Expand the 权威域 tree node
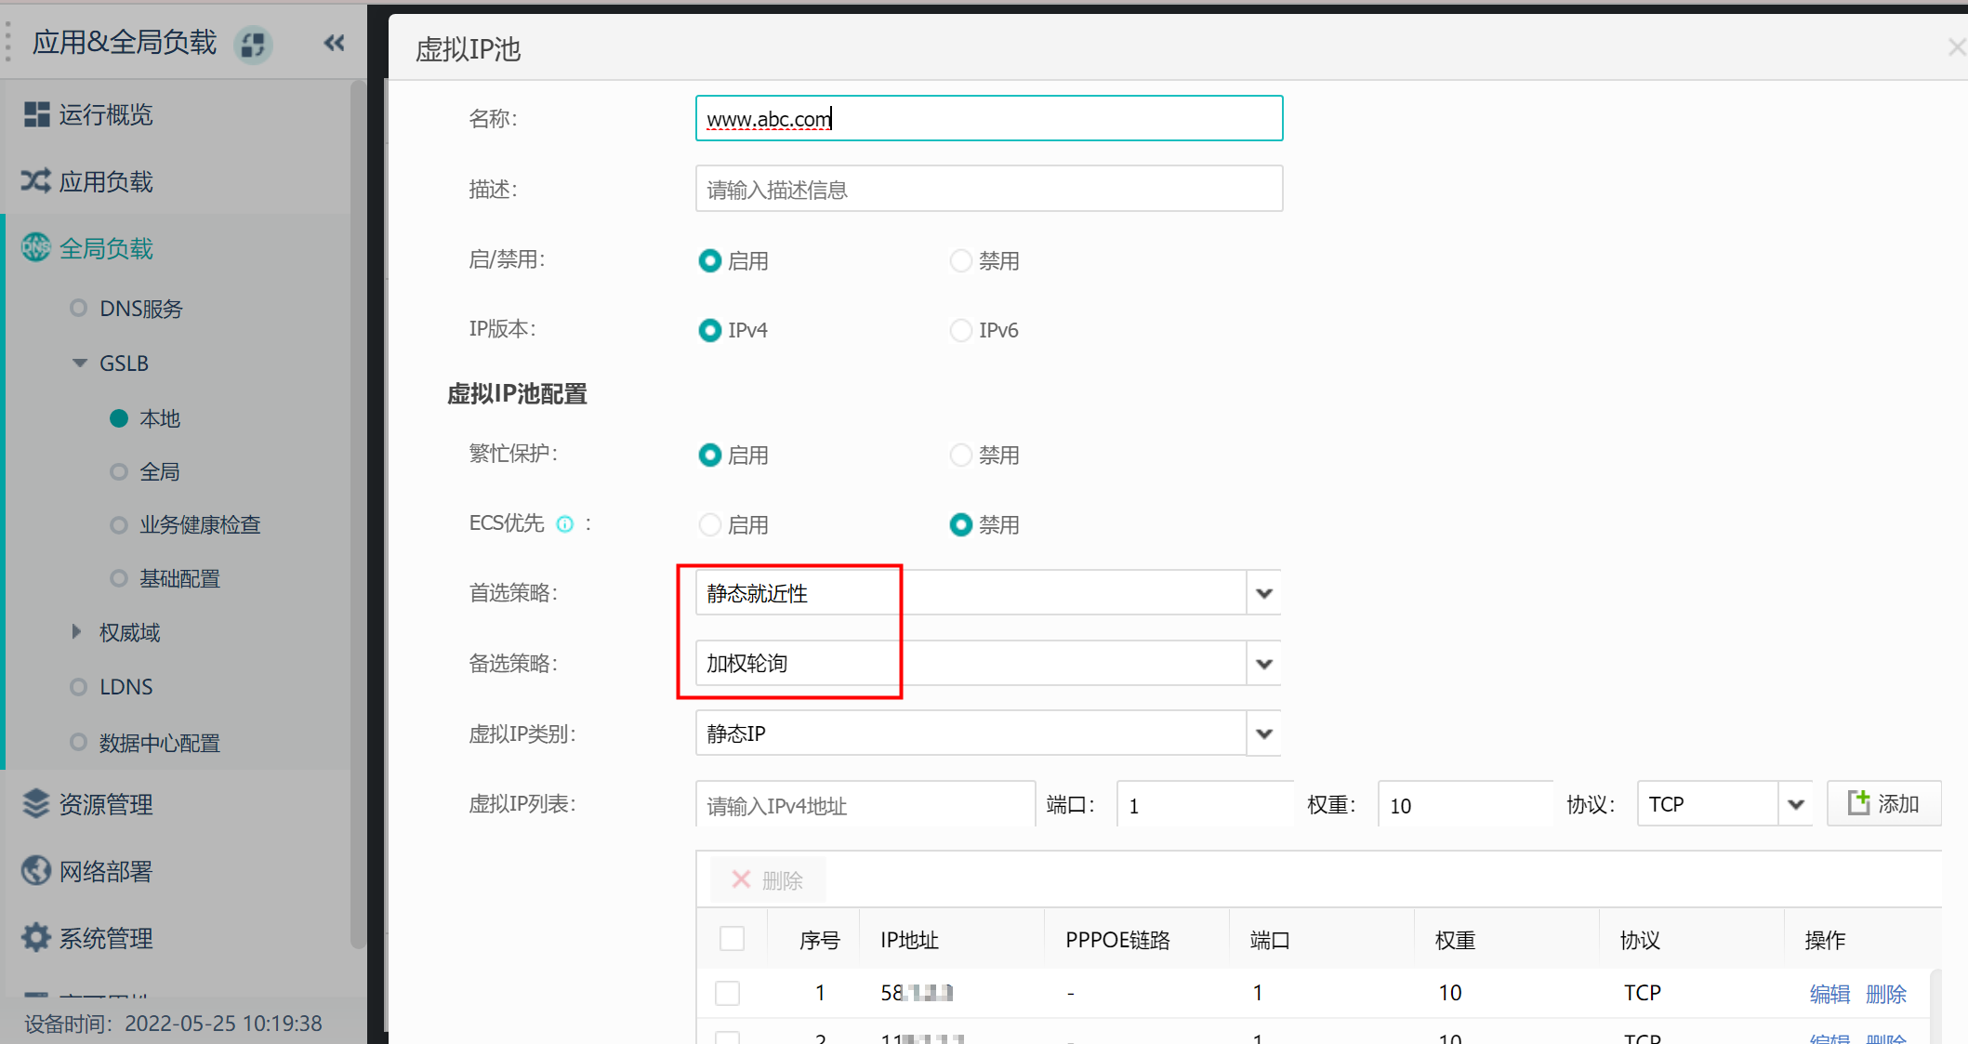The height and width of the screenshot is (1044, 1968). click(77, 632)
